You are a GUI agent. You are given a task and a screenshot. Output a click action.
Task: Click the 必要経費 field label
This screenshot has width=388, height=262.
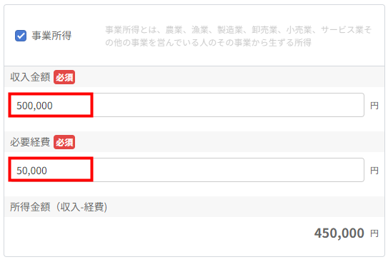point(30,142)
